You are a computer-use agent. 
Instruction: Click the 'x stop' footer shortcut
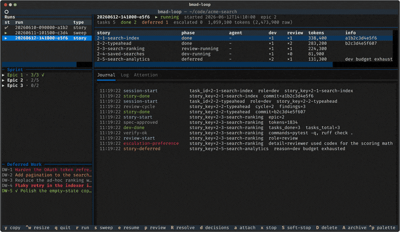click(268, 228)
